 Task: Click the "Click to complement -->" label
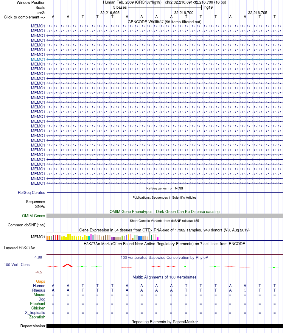click(x=24, y=17)
